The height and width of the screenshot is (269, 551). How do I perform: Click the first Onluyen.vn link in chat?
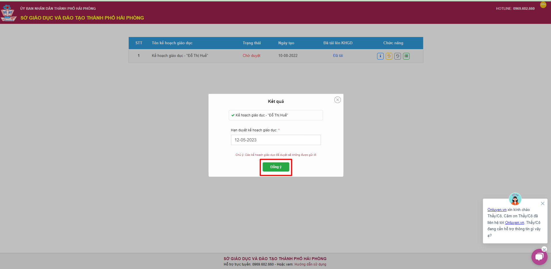click(497, 210)
